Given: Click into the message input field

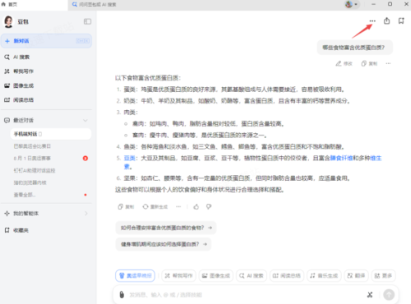Looking at the screenshot, I should (245, 295).
